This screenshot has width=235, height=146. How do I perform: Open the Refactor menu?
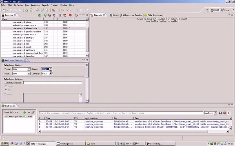pos(19,5)
